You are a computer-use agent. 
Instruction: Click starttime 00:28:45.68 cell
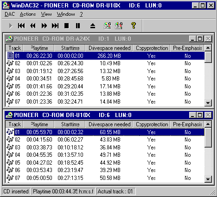(x=70, y=79)
